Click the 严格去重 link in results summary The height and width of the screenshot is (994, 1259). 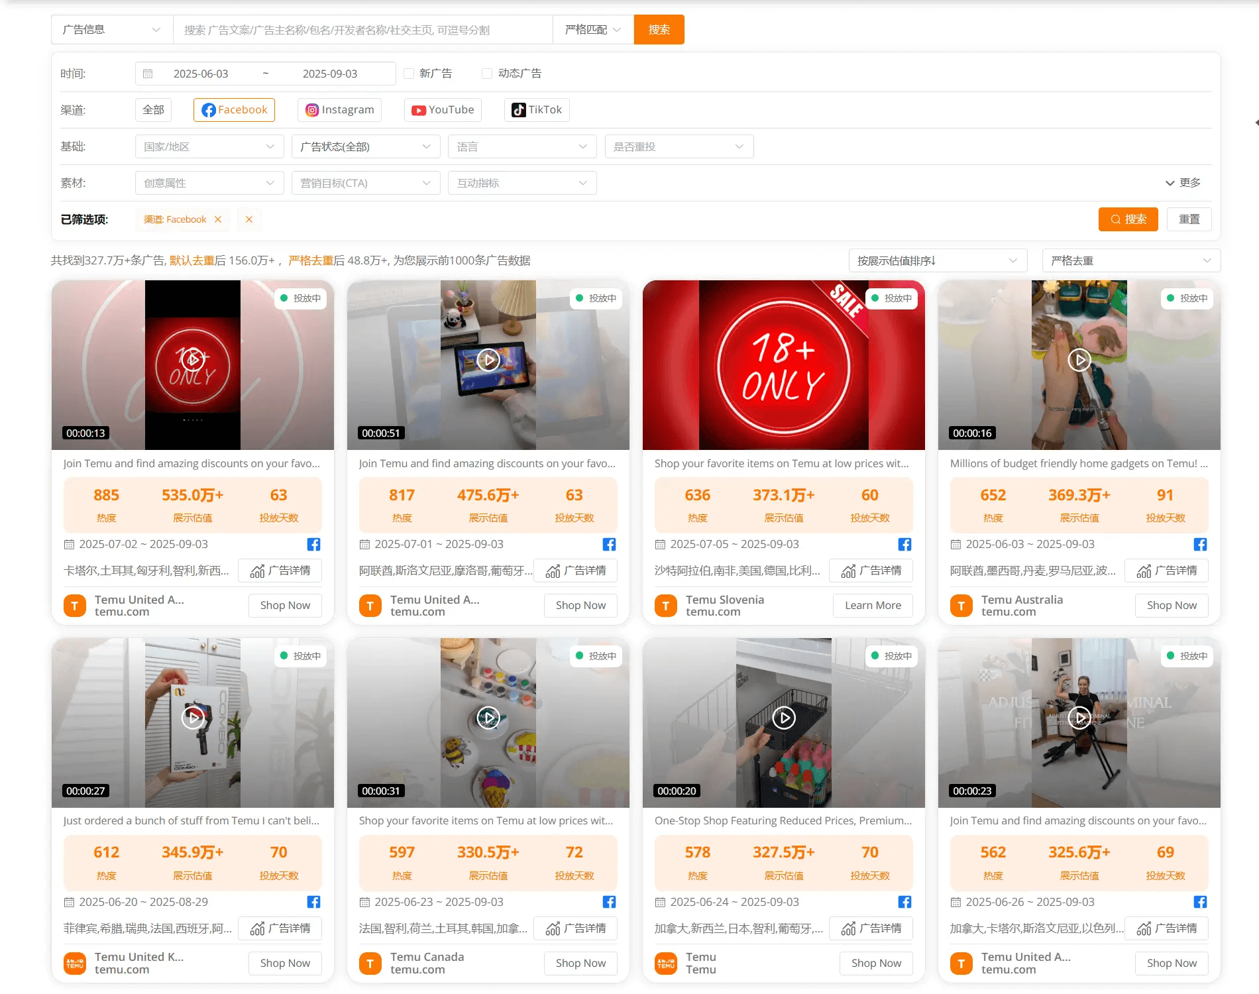311,260
